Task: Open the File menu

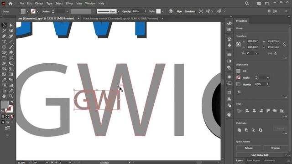Action: tap(21, 3)
